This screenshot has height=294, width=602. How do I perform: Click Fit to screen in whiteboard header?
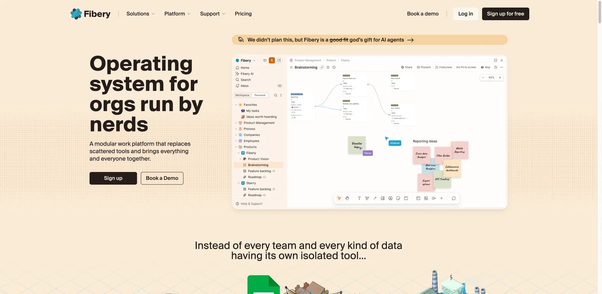[466, 68]
